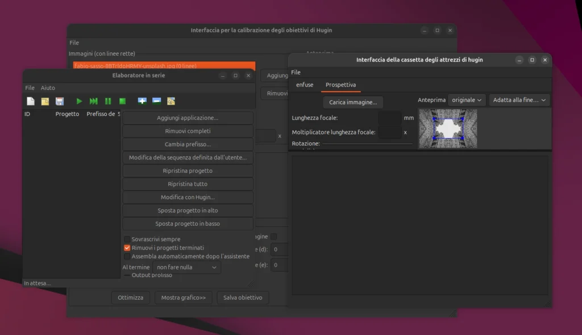Remove a project with the minus image icon
The width and height of the screenshot is (582, 335).
[156, 101]
